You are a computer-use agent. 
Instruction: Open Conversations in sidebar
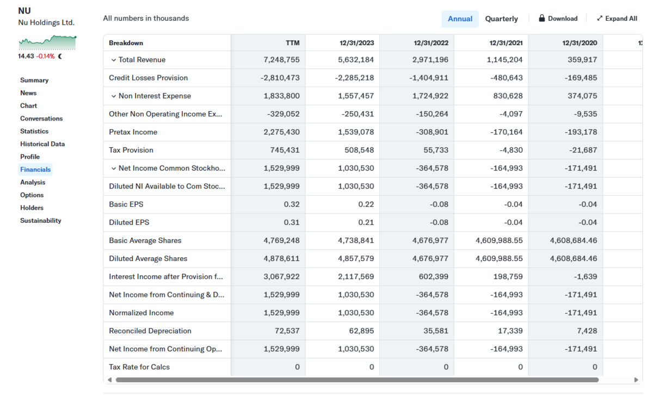[41, 119]
